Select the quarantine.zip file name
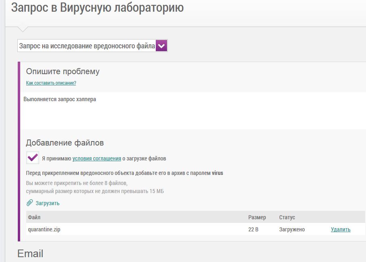This screenshot has width=366, height=262. (x=44, y=229)
